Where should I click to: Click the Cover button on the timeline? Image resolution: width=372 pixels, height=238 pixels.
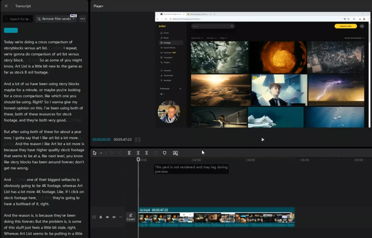coord(130,216)
